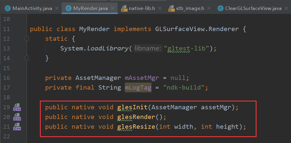
Task: Collapse the static block at line 12
Action: click(x=27, y=39)
